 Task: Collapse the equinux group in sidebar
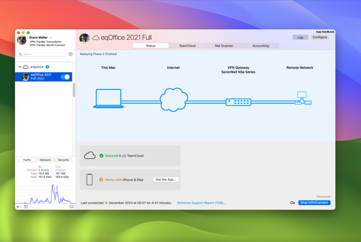point(19,67)
